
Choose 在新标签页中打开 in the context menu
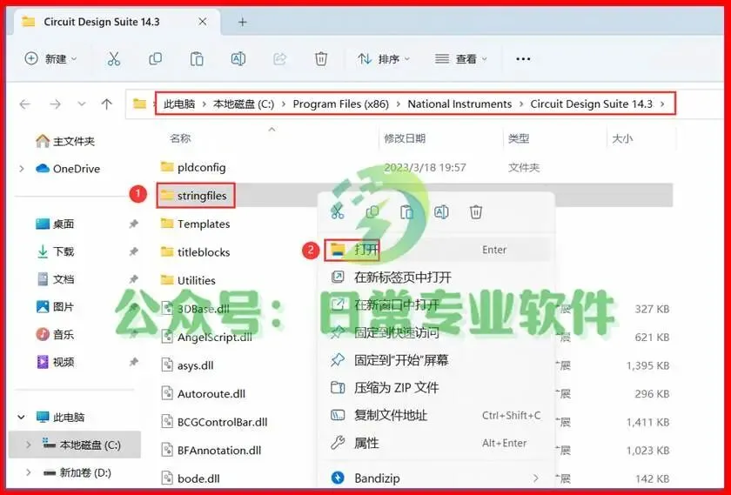(437, 278)
